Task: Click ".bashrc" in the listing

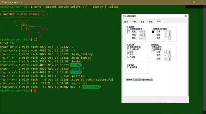Action: click(x=76, y=61)
